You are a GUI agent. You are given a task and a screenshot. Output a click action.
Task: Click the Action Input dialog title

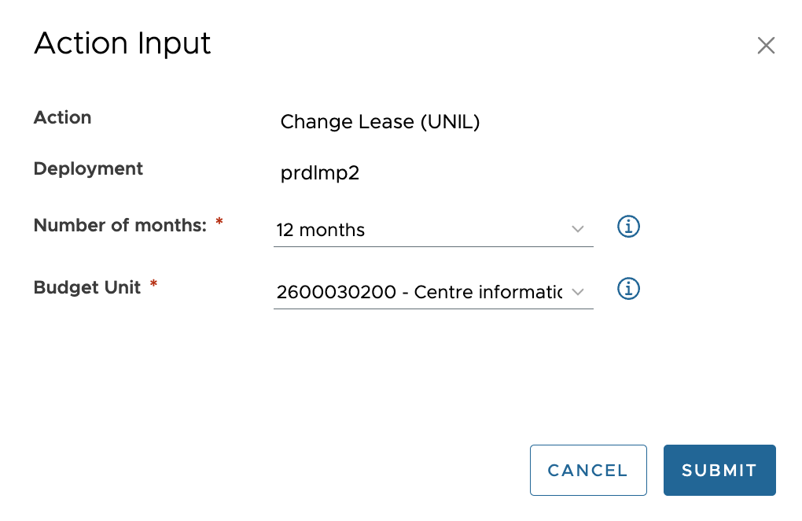[x=123, y=43]
